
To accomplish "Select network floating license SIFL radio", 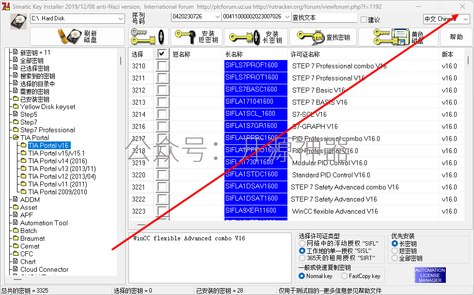I will 302,243.
